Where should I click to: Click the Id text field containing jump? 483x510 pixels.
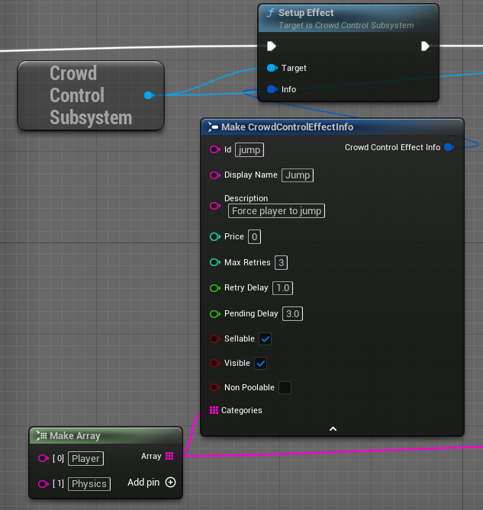[250, 150]
